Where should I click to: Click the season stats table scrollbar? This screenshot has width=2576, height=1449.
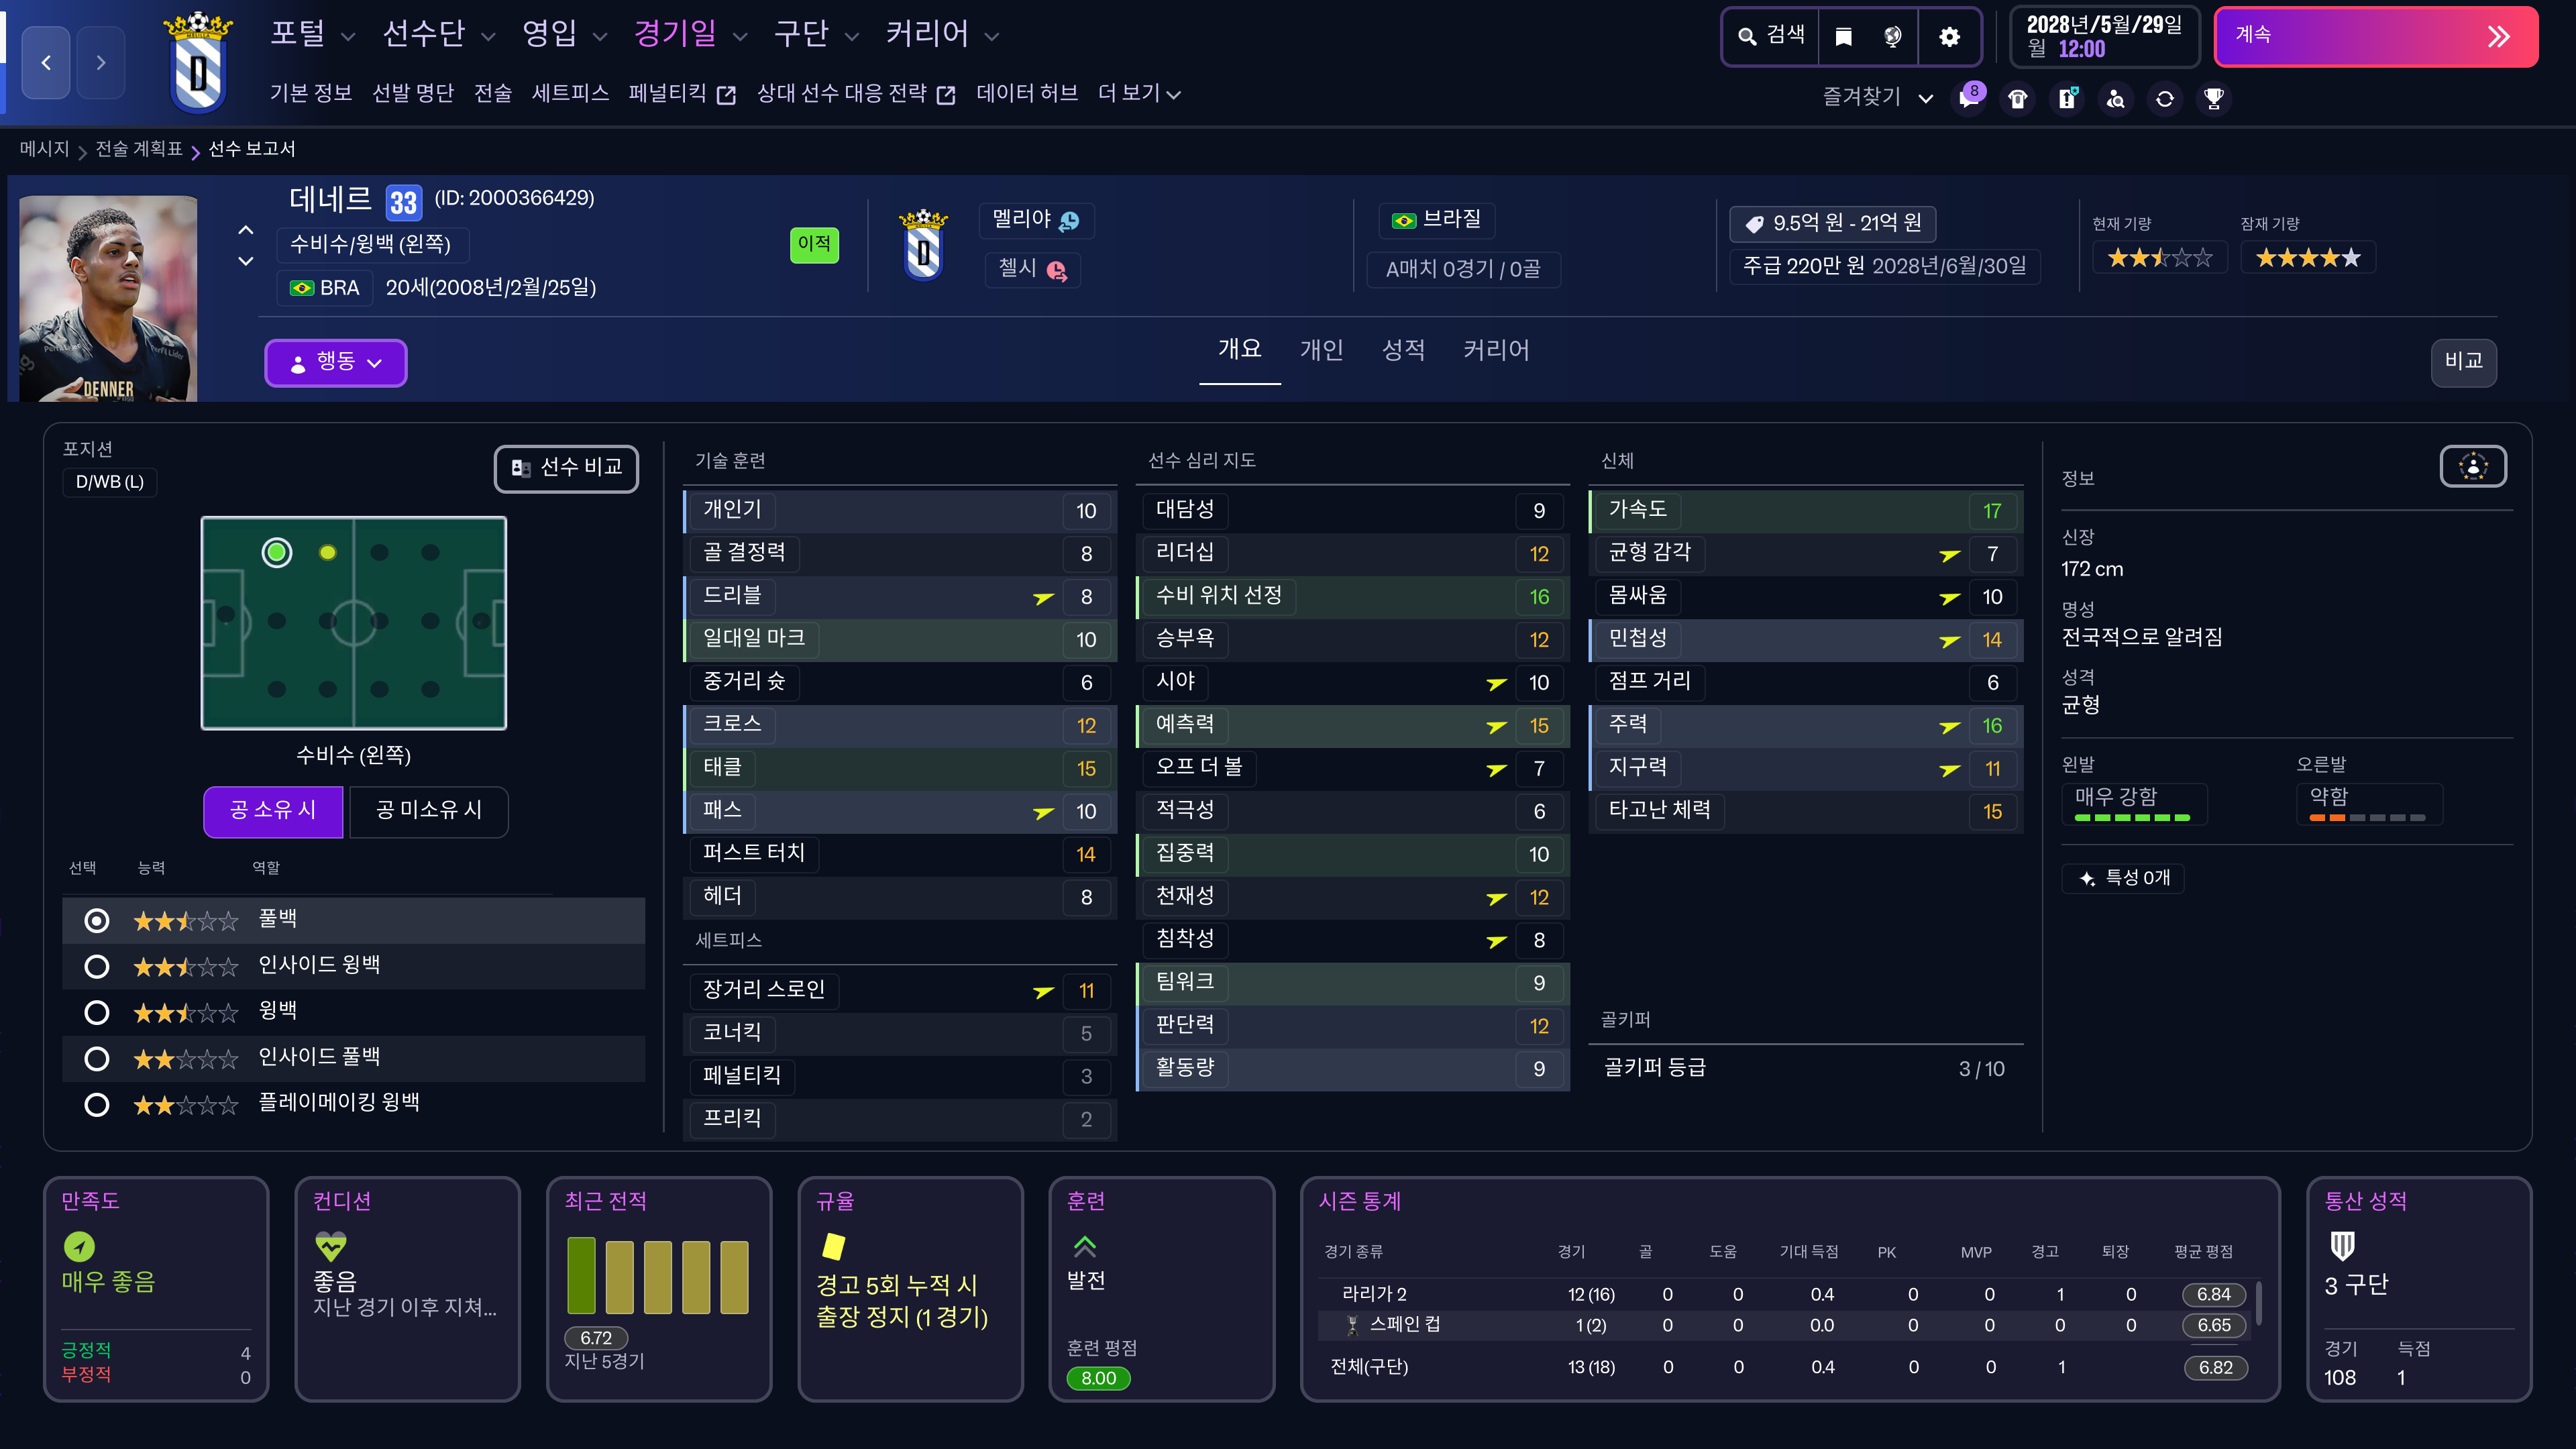[x=2258, y=1304]
